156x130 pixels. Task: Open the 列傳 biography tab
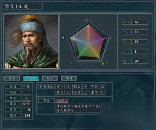click(69, 78)
